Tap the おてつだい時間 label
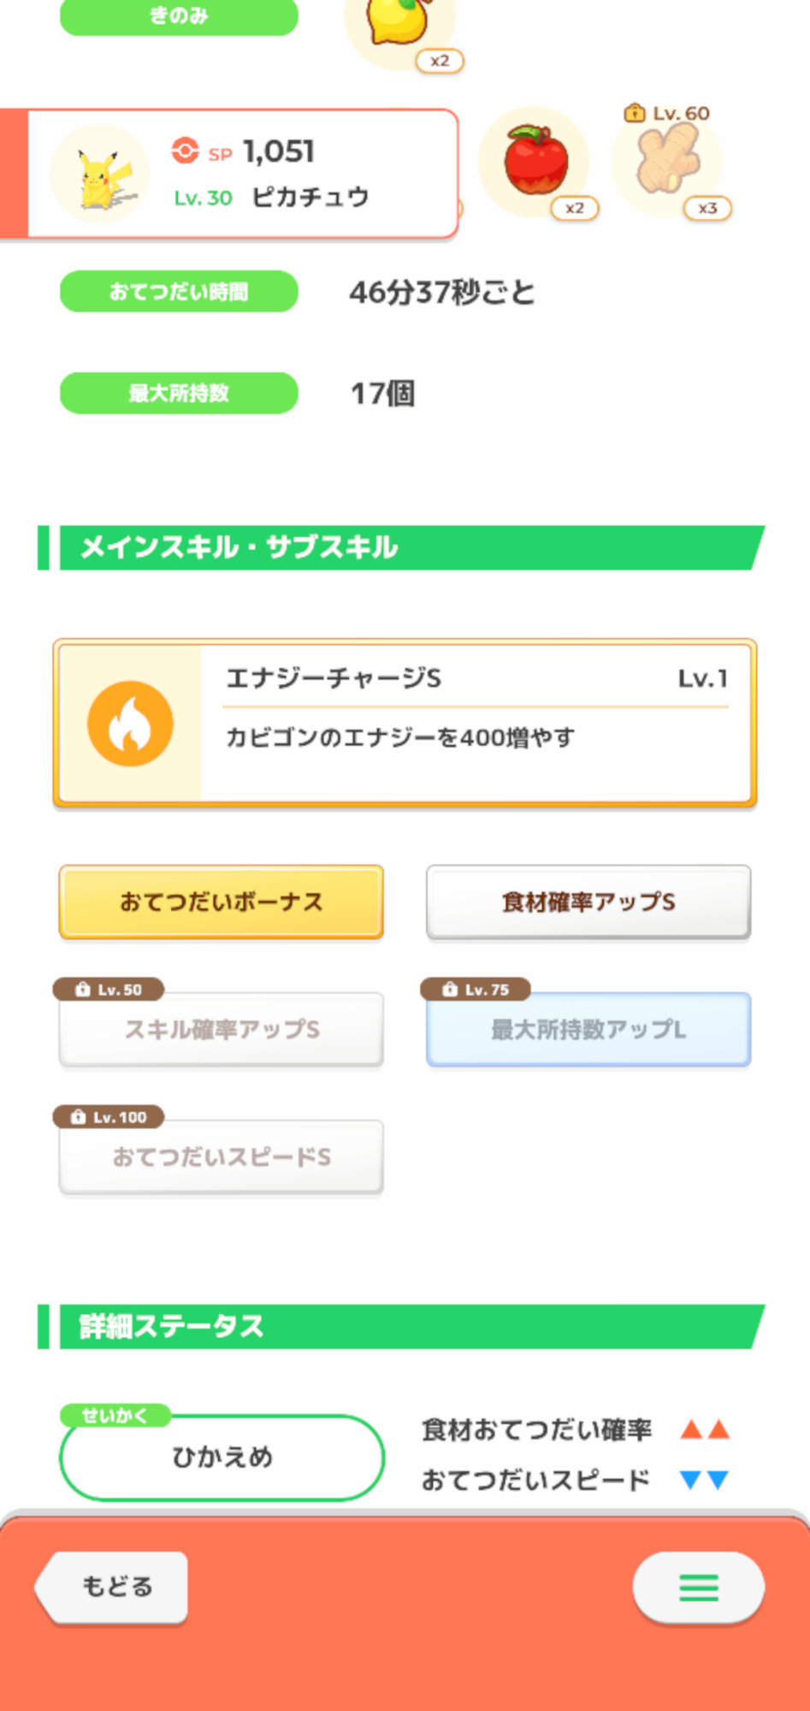This screenshot has height=1711, width=810. click(x=179, y=292)
